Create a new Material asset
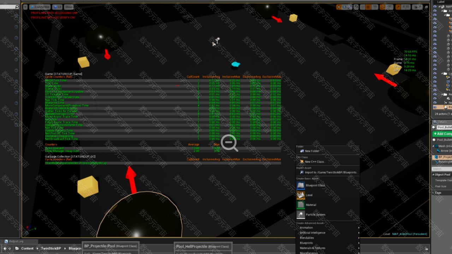This screenshot has height=254, width=452. click(x=328, y=205)
